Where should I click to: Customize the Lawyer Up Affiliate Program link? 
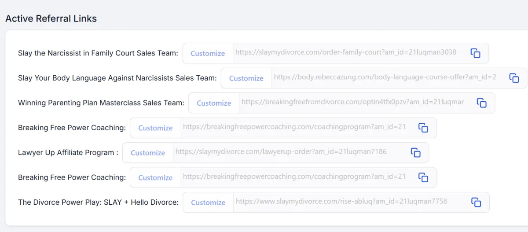[148, 153]
